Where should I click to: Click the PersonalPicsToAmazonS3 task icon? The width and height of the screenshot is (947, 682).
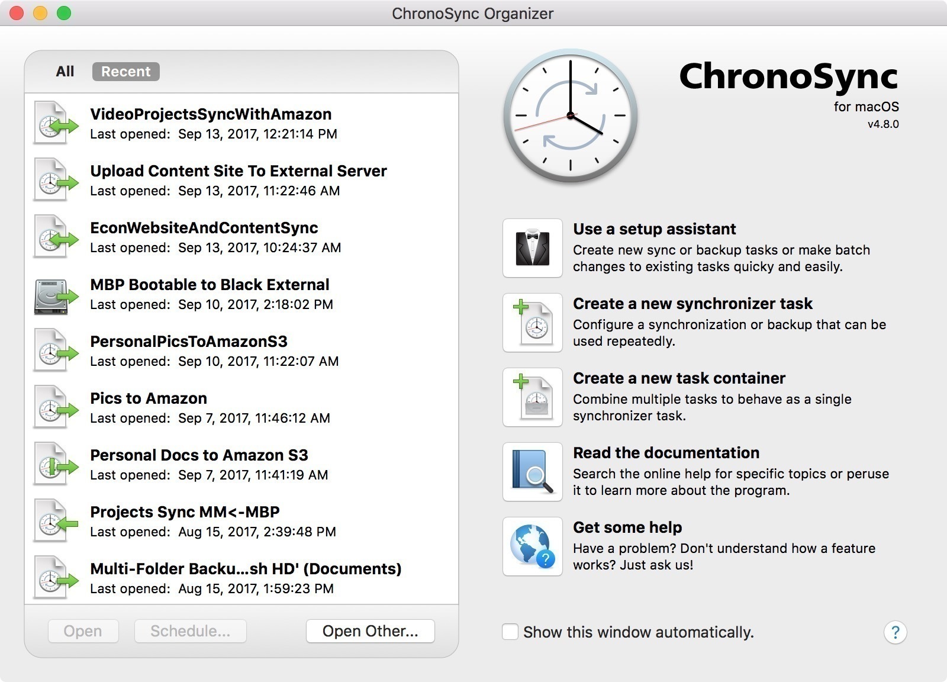[56, 350]
